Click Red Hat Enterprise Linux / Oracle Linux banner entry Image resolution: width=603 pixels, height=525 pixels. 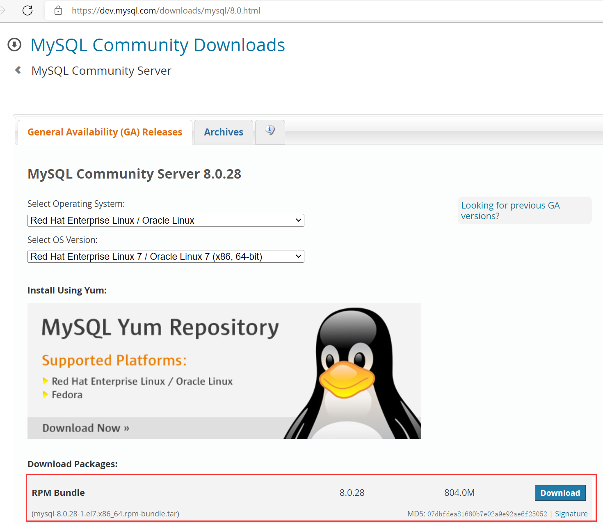point(142,381)
